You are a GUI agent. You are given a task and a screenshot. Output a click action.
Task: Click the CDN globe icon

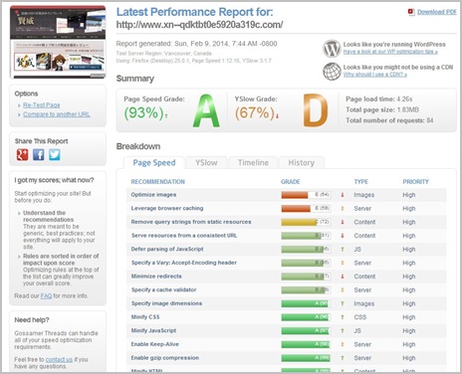point(332,72)
